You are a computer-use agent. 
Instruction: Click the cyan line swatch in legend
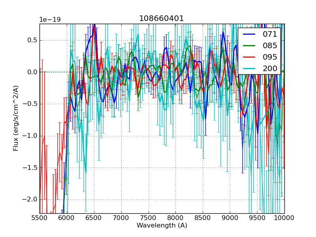[250, 69]
